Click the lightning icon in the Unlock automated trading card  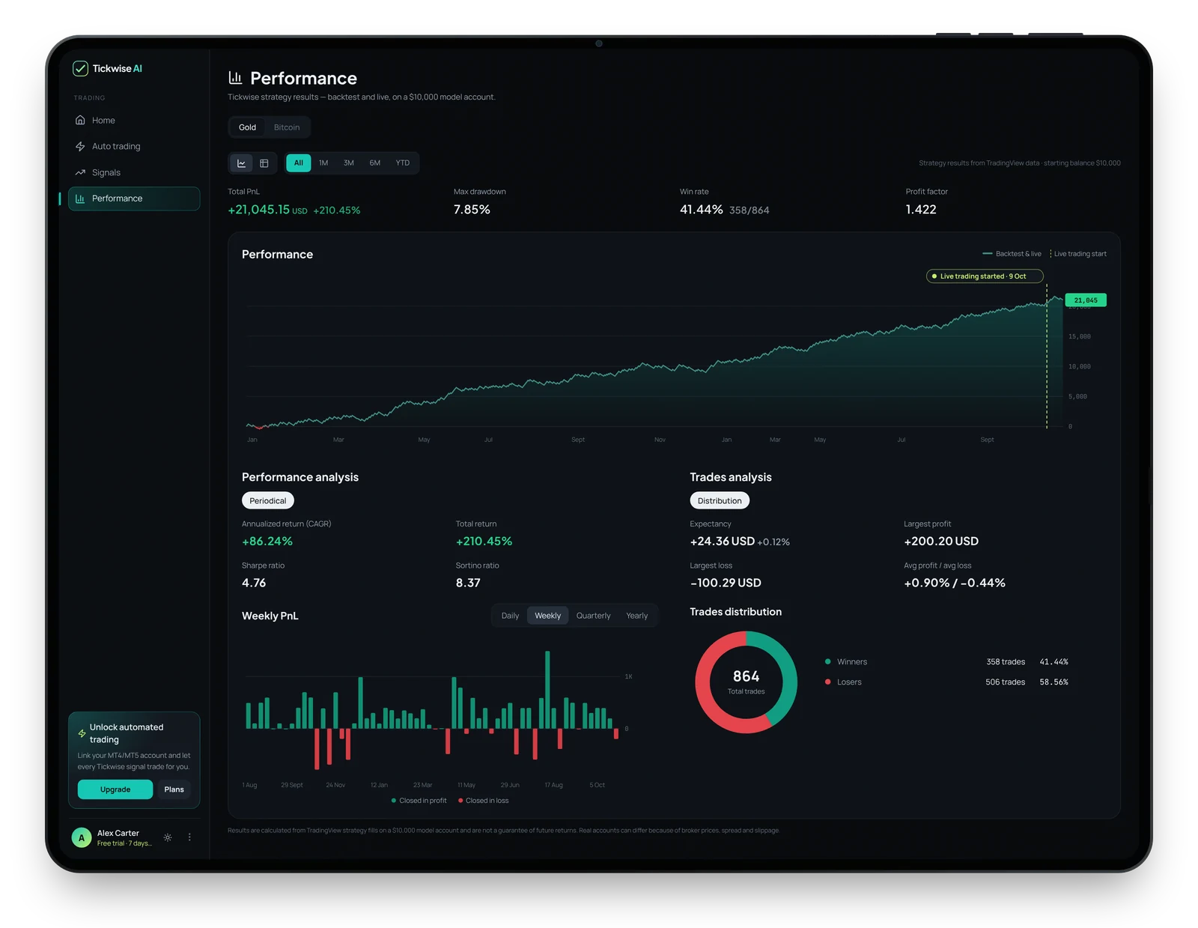pyautogui.click(x=82, y=733)
